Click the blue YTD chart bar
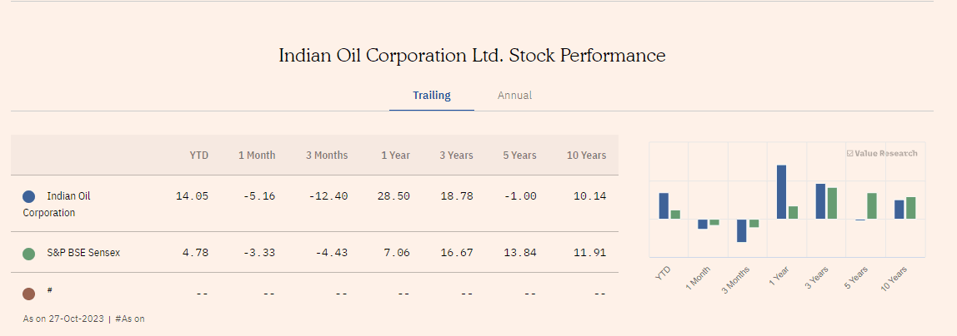This screenshot has height=336, width=957. tap(664, 206)
